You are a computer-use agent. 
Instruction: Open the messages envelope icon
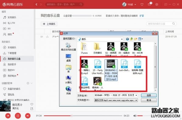(x=149, y=5)
